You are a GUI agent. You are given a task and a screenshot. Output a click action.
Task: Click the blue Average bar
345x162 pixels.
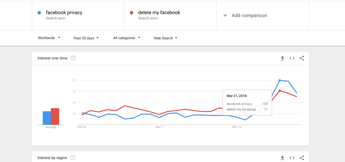(x=47, y=118)
